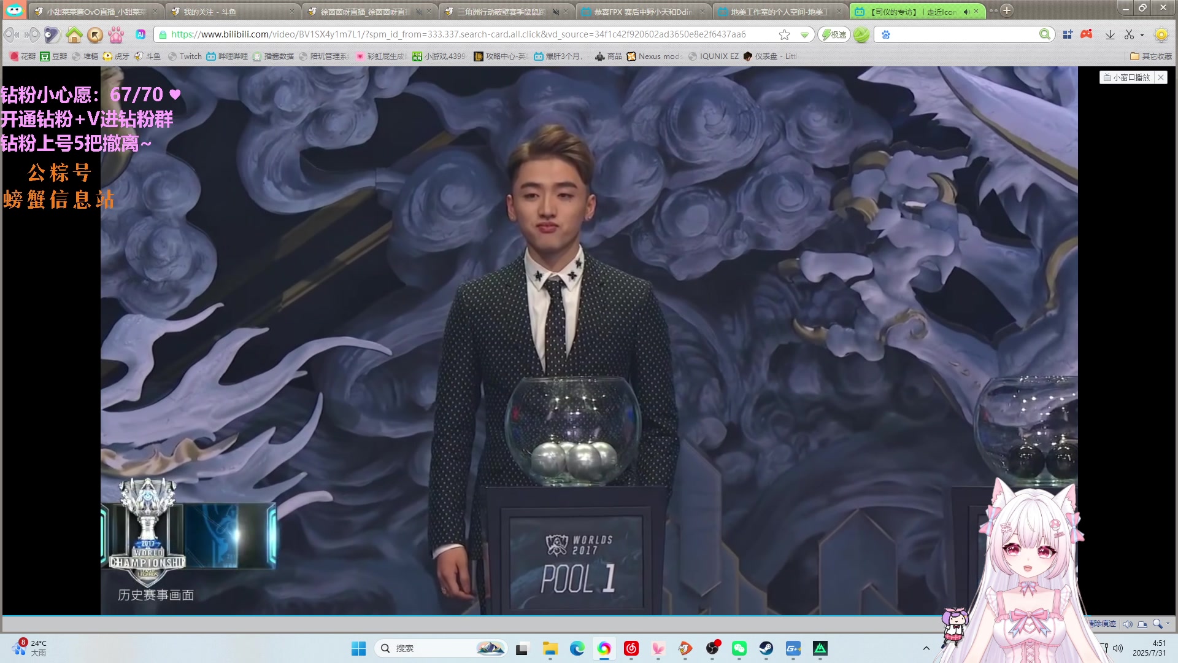The image size is (1178, 663).
Task: Click the 清除痕迹 status bar link
Action: (1102, 624)
